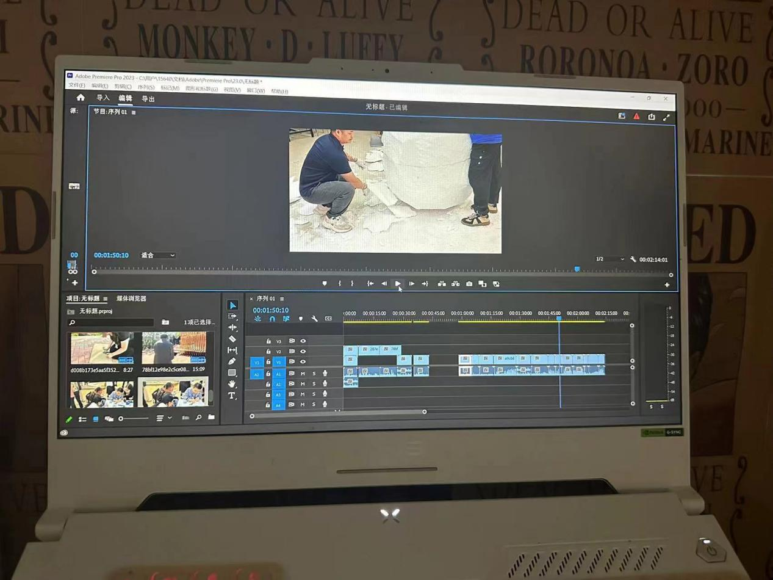The height and width of the screenshot is (580, 773).
Task: Open the 序列 01 timeline panel menu
Action: [x=282, y=299]
